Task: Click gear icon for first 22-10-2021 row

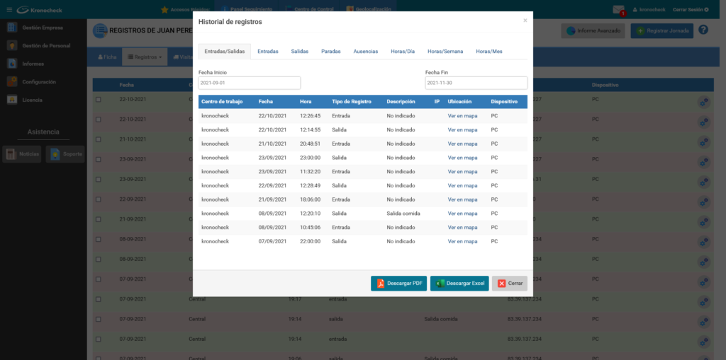Action: pos(704,103)
